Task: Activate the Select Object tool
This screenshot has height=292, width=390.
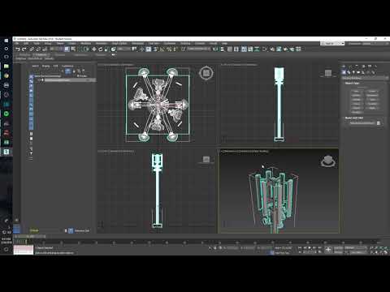Action: point(67,49)
